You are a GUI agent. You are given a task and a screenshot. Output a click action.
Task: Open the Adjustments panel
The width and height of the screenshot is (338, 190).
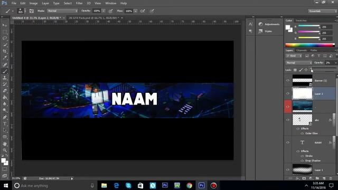(x=269, y=24)
